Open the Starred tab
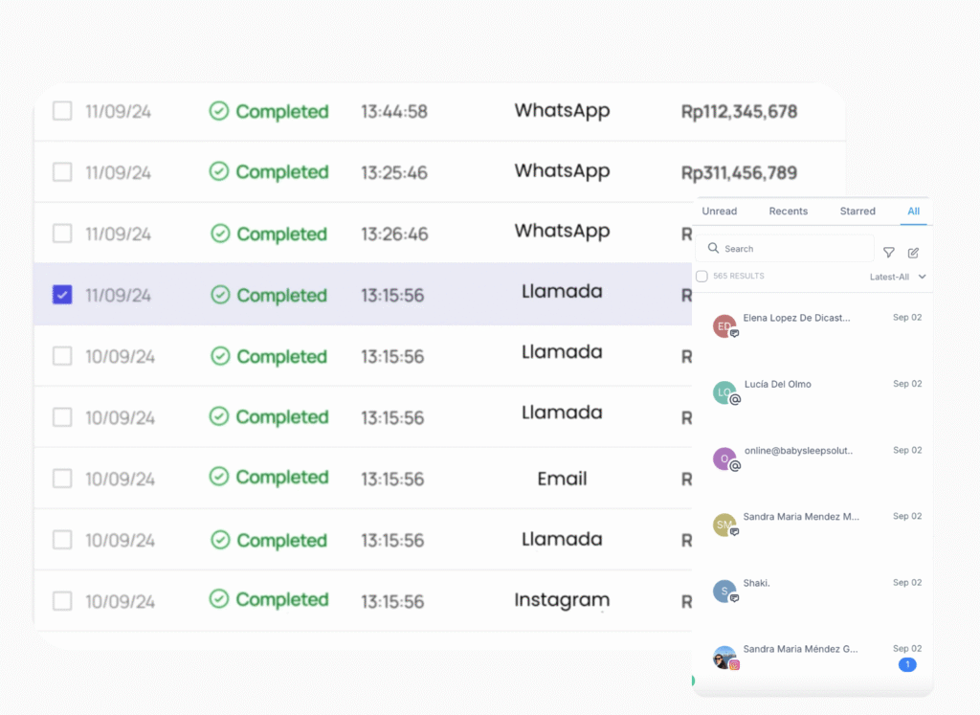Image resolution: width=980 pixels, height=715 pixels. tap(857, 212)
